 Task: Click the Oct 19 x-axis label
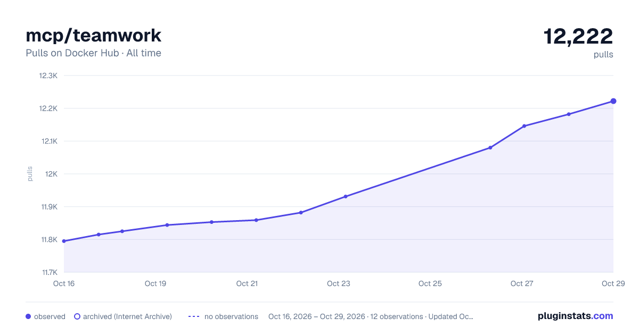point(155,283)
